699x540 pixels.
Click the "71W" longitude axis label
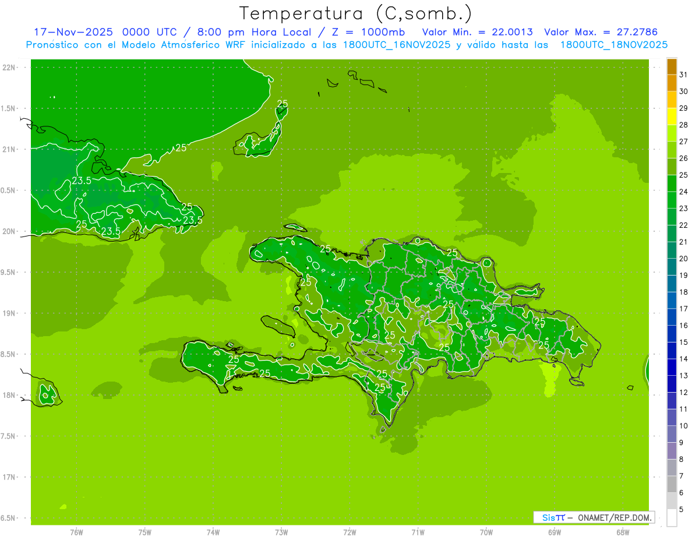[418, 532]
